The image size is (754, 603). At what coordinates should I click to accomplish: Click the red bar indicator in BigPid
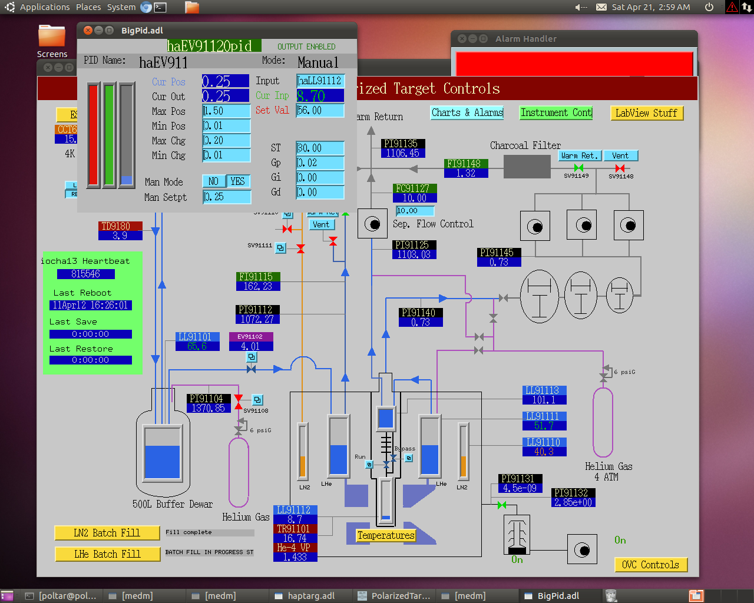[x=93, y=135]
